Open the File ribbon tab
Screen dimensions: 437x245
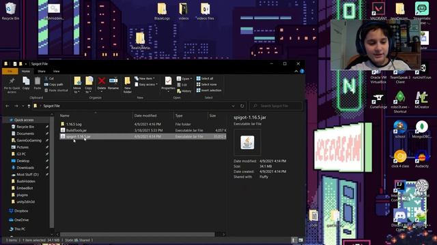10,71
